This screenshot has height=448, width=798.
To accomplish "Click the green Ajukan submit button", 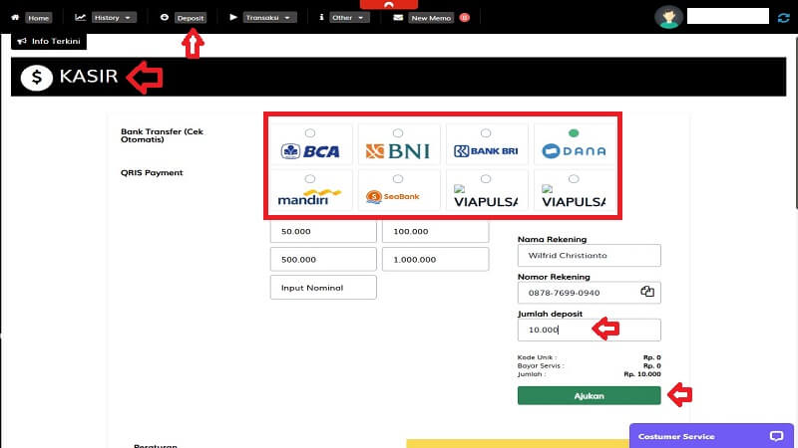I will pos(589,395).
